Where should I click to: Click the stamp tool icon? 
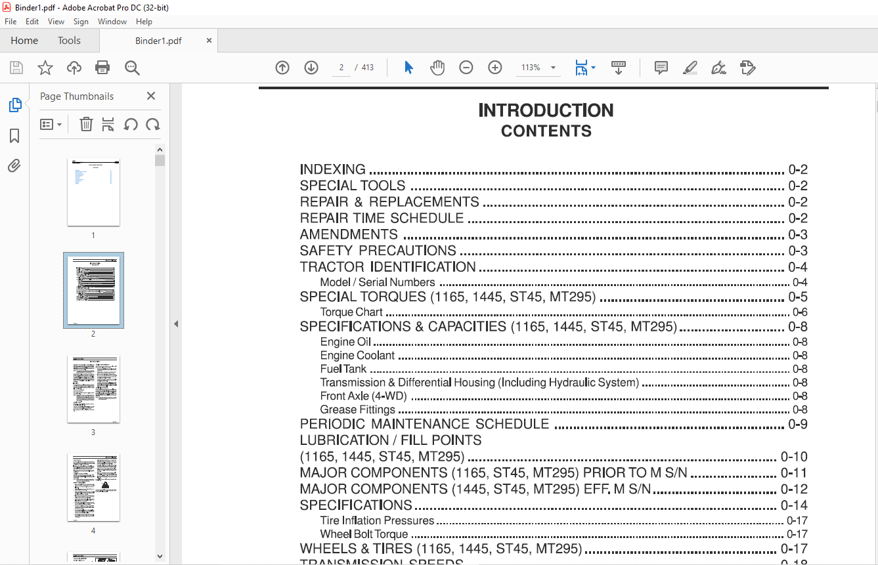pyautogui.click(x=748, y=68)
